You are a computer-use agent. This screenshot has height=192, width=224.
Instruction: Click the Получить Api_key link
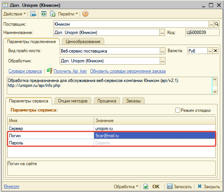coord(70,71)
